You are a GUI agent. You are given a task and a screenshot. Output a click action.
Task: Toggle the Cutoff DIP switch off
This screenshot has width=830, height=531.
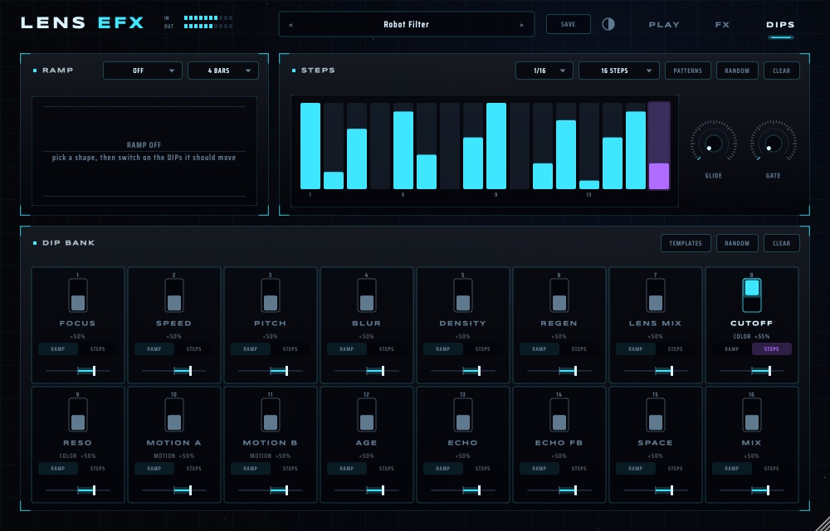coord(752,295)
